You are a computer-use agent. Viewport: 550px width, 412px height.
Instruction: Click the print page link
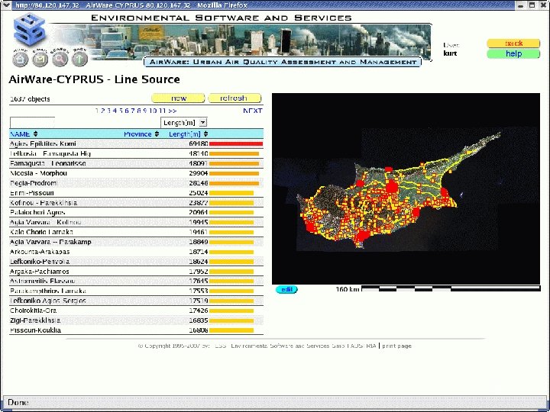396,346
